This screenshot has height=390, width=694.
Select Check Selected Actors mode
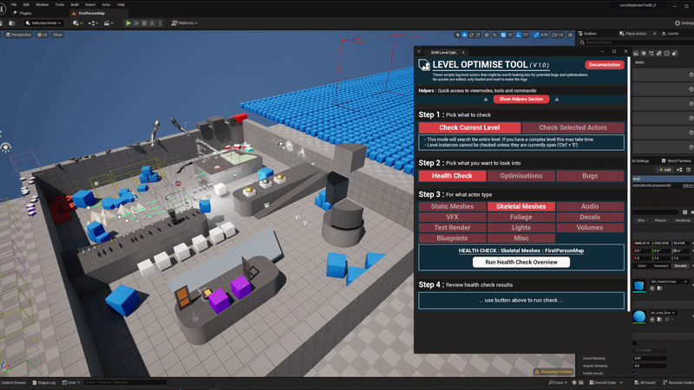[x=573, y=127]
